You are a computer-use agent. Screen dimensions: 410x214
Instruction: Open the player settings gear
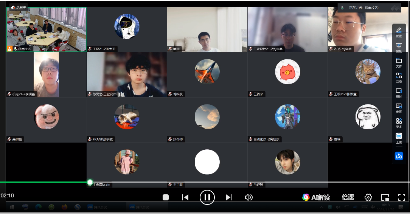368,197
